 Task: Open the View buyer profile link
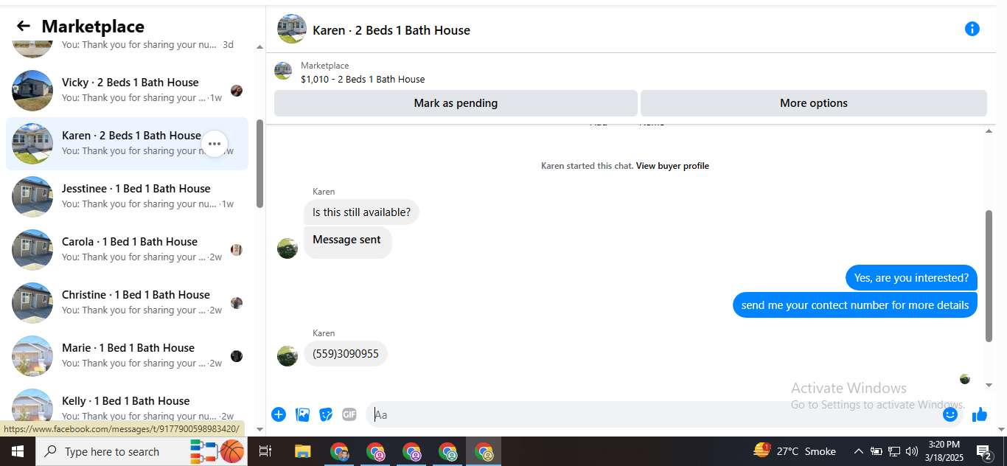(672, 166)
